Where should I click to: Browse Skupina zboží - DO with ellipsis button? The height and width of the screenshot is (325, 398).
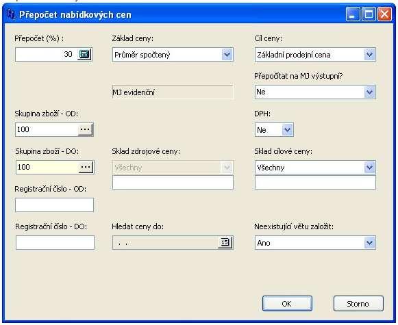pos(86,167)
